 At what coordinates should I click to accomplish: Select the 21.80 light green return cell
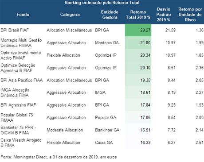tap(138, 42)
